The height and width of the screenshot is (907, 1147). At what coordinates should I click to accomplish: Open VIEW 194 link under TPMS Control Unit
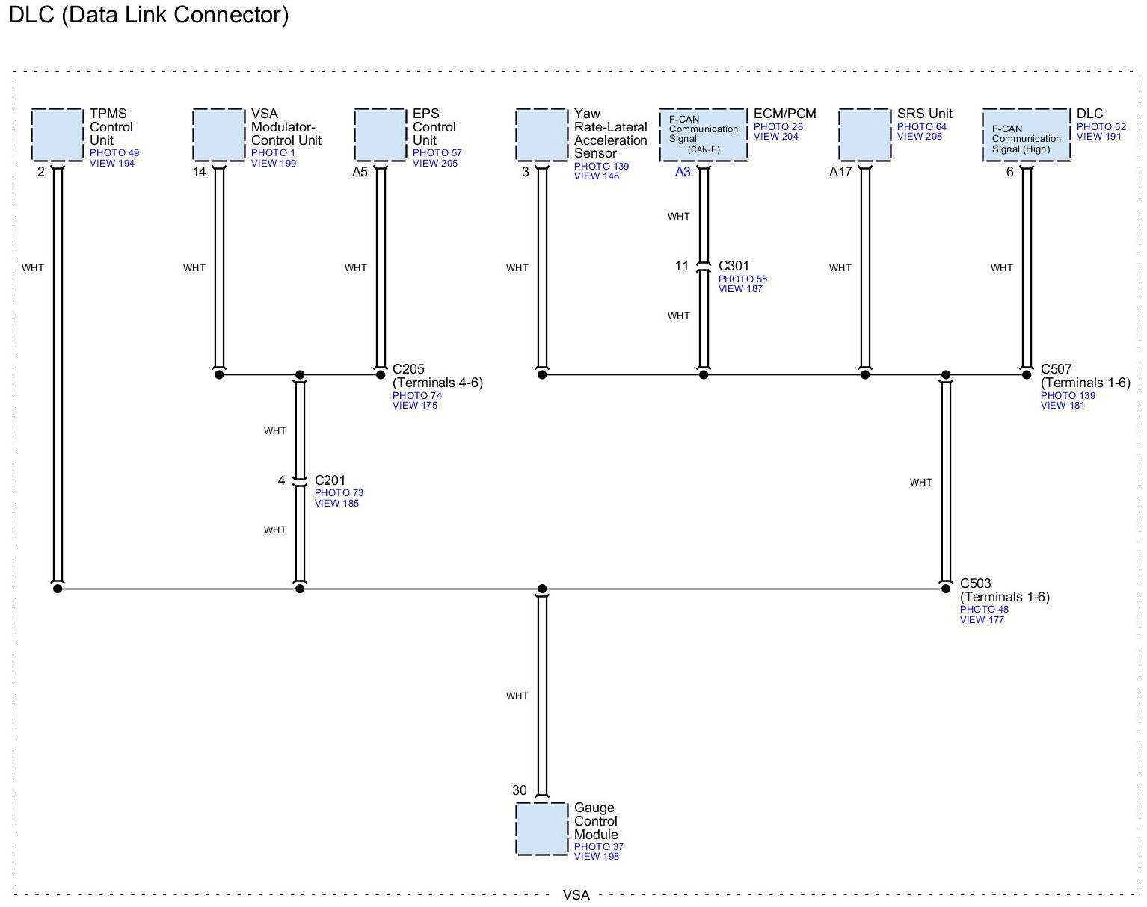(112, 164)
